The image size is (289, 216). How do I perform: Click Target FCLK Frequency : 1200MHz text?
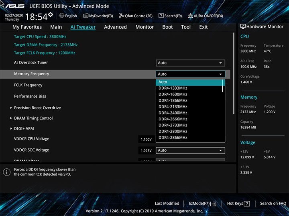[x=45, y=53]
